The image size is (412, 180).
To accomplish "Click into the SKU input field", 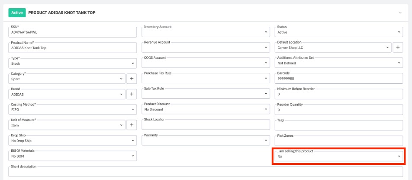I will coord(73,32).
